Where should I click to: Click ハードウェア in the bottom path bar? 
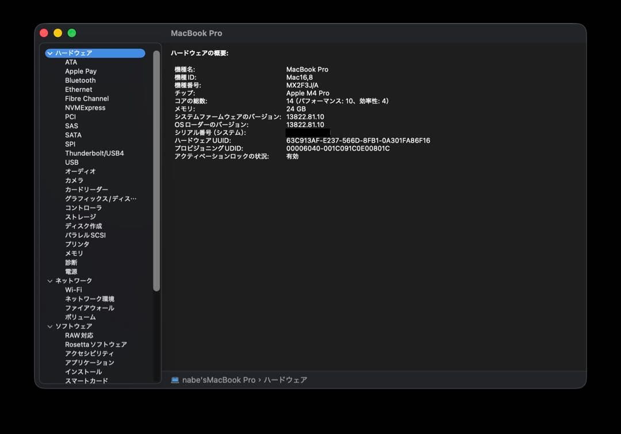(x=286, y=380)
